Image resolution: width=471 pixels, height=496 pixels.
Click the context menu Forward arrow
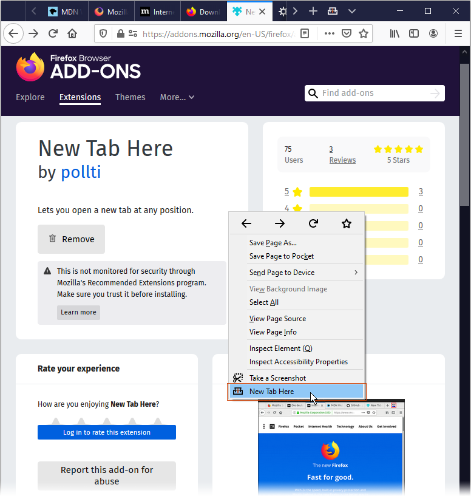click(280, 223)
